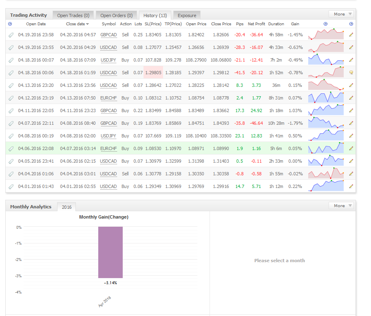This screenshot has height=316, width=371.
Task: Edit the USDCAD trade closed 04.04.2016 03:01
Action: point(351,174)
